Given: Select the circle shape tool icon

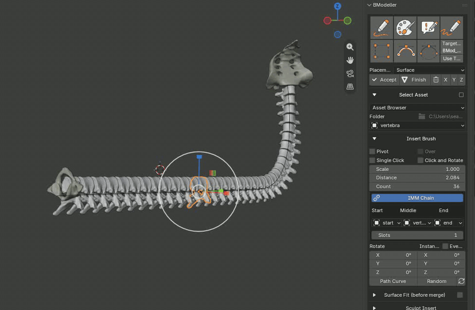Looking at the screenshot, I should (x=428, y=51).
